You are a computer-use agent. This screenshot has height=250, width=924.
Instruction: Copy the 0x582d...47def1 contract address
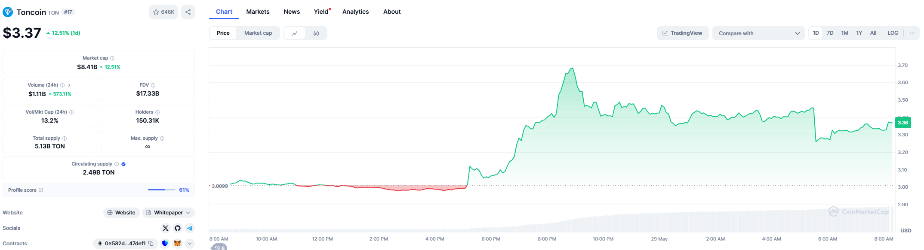click(151, 244)
